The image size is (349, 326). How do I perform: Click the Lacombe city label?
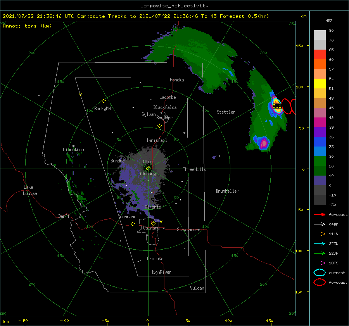(x=168, y=97)
